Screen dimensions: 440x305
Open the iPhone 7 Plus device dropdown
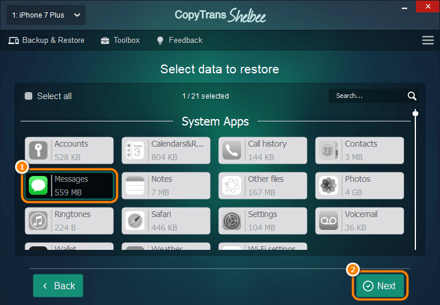click(46, 15)
